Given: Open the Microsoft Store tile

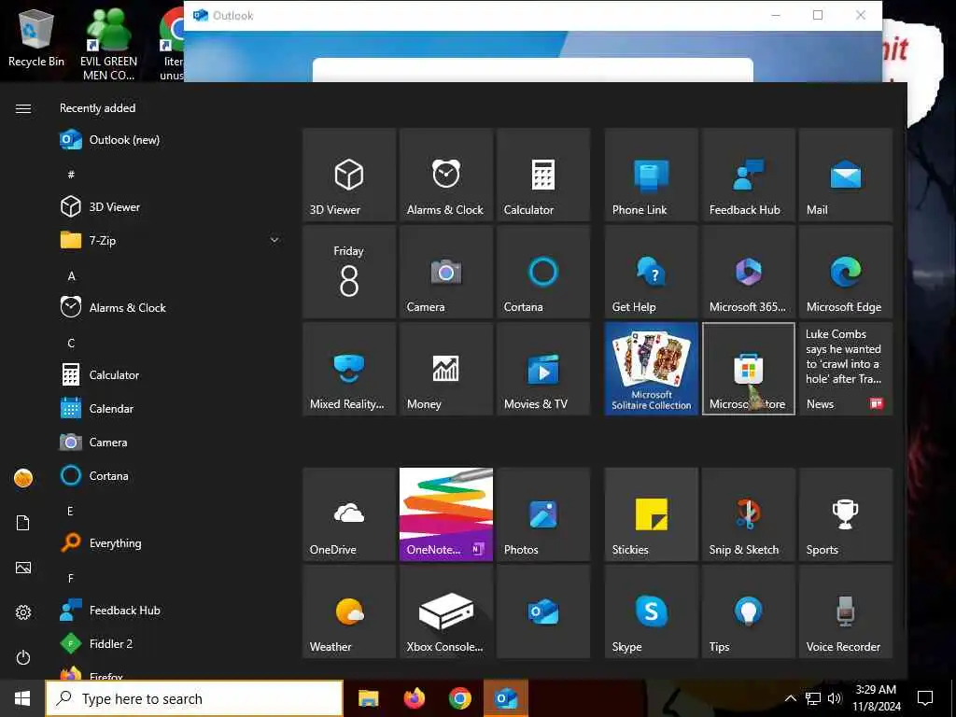Looking at the screenshot, I should (x=748, y=369).
